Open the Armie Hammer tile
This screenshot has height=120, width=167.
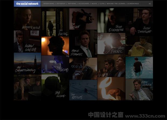click(x=83, y=44)
